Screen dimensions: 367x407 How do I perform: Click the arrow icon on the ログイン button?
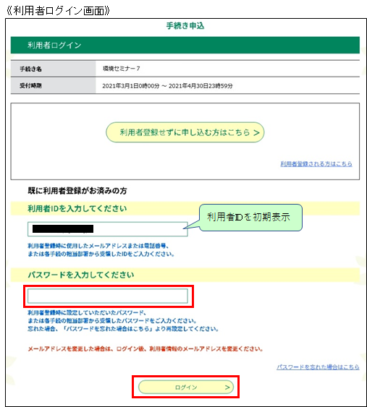(227, 387)
